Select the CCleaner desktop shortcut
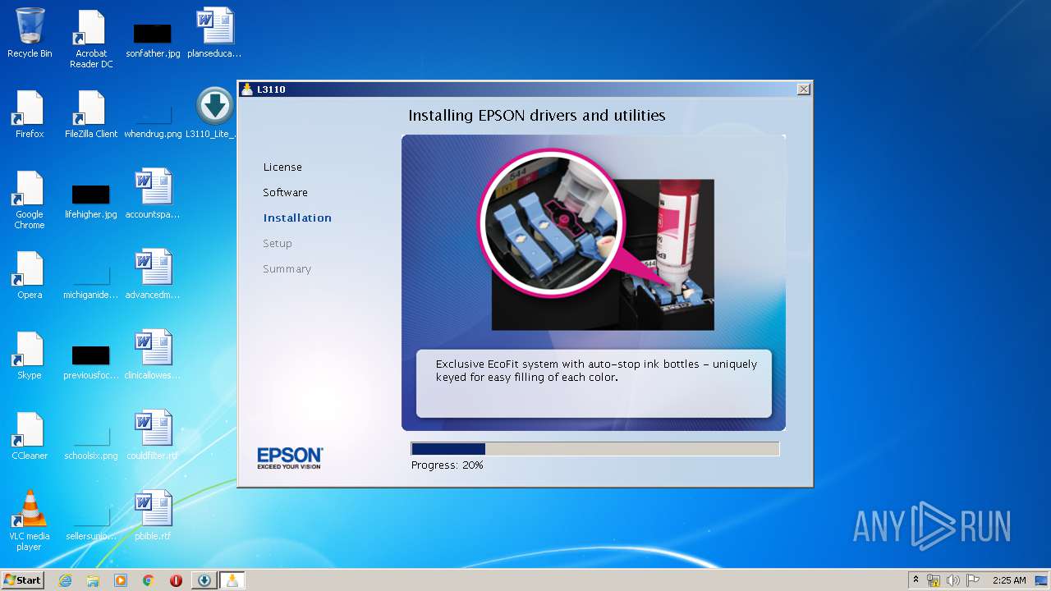Screen dimensions: 1051x591 [30, 435]
